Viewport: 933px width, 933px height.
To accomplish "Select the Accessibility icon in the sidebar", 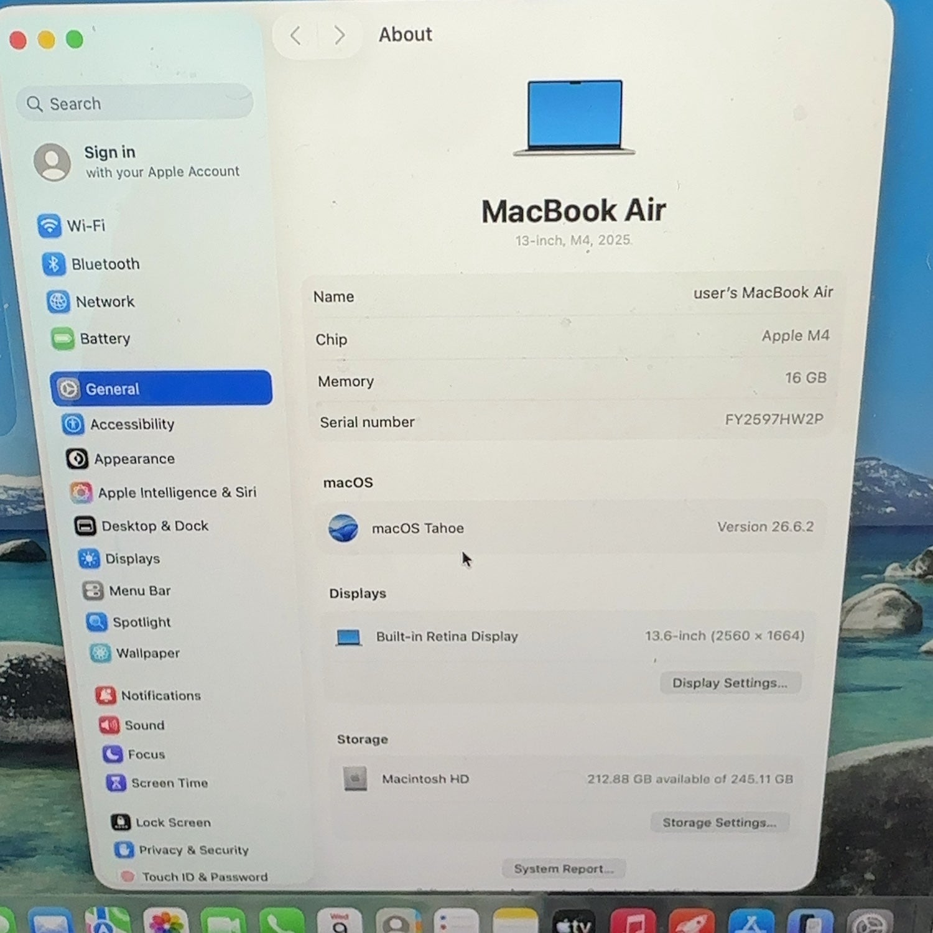I will point(73,424).
